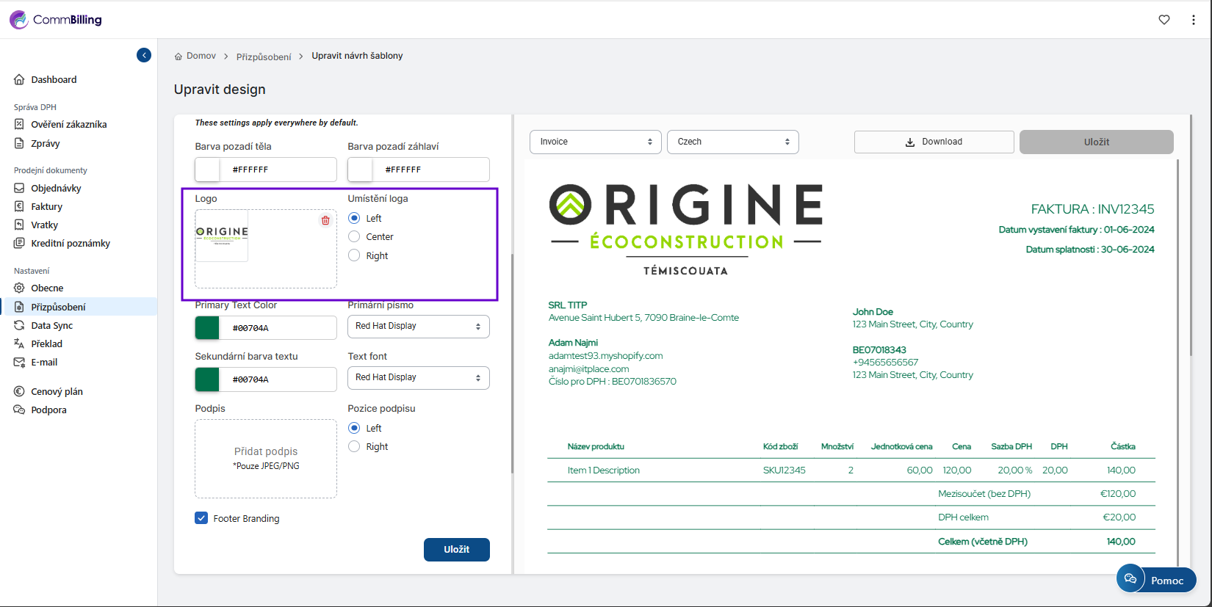This screenshot has height=607, width=1212.
Task: Select Right for signature position
Action: pos(354,446)
